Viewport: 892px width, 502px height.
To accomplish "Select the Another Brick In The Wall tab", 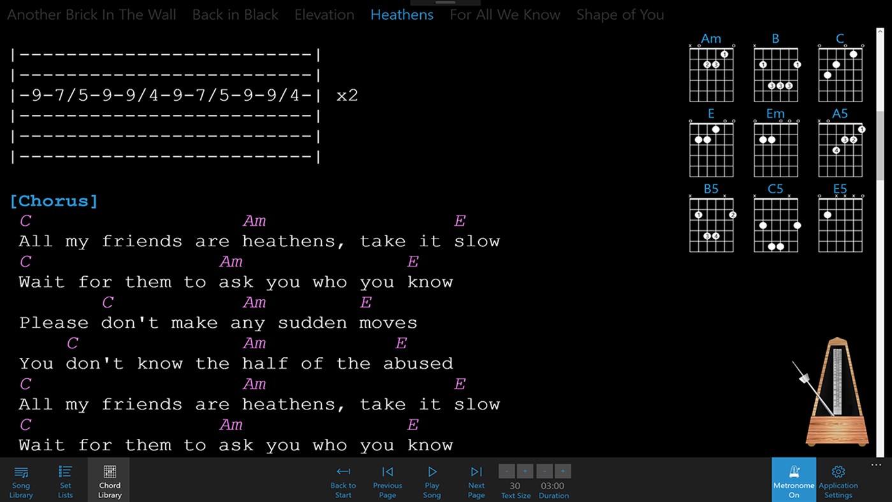I will [91, 14].
